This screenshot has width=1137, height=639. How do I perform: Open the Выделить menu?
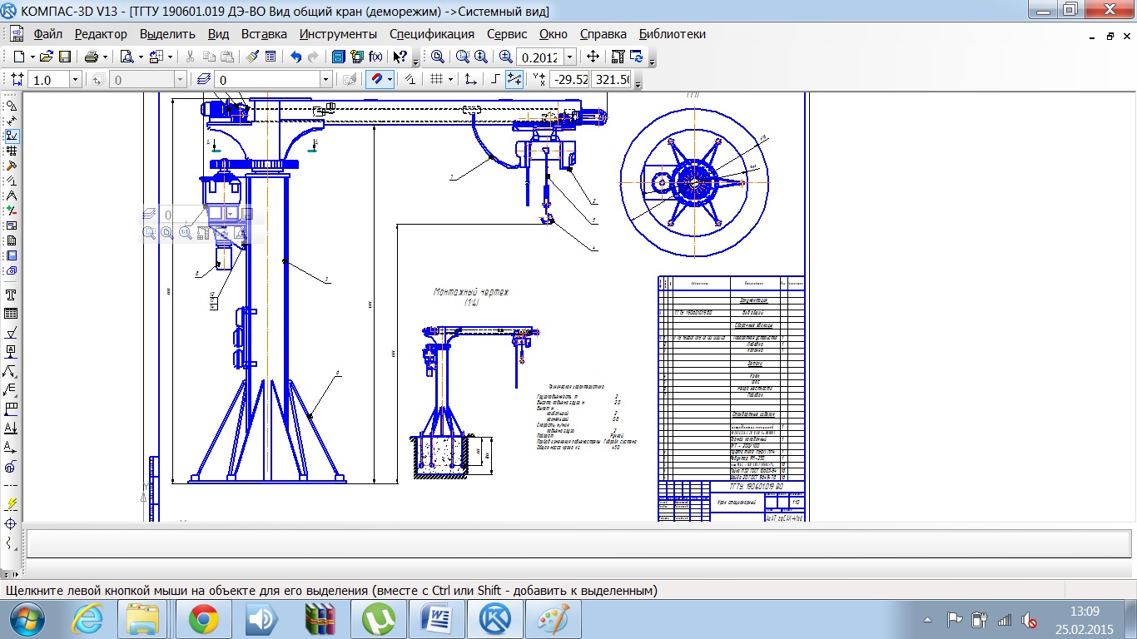(x=167, y=34)
